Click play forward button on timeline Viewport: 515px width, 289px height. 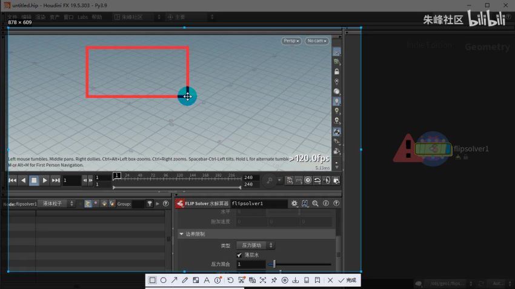45,180
